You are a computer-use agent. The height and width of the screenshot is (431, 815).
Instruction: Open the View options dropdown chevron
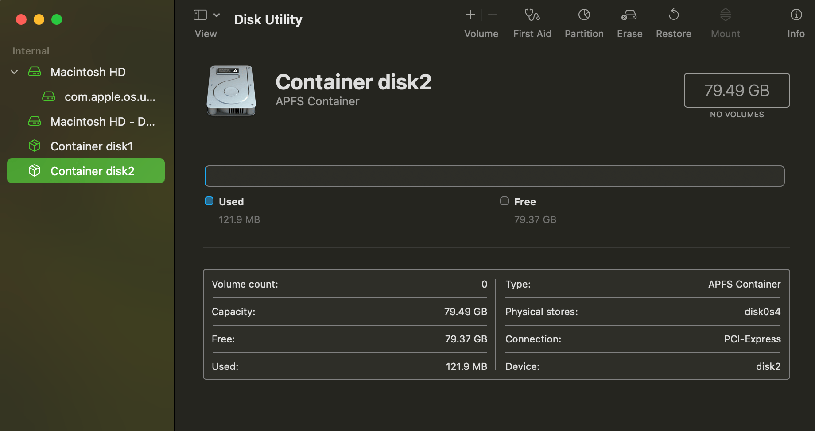tap(217, 15)
